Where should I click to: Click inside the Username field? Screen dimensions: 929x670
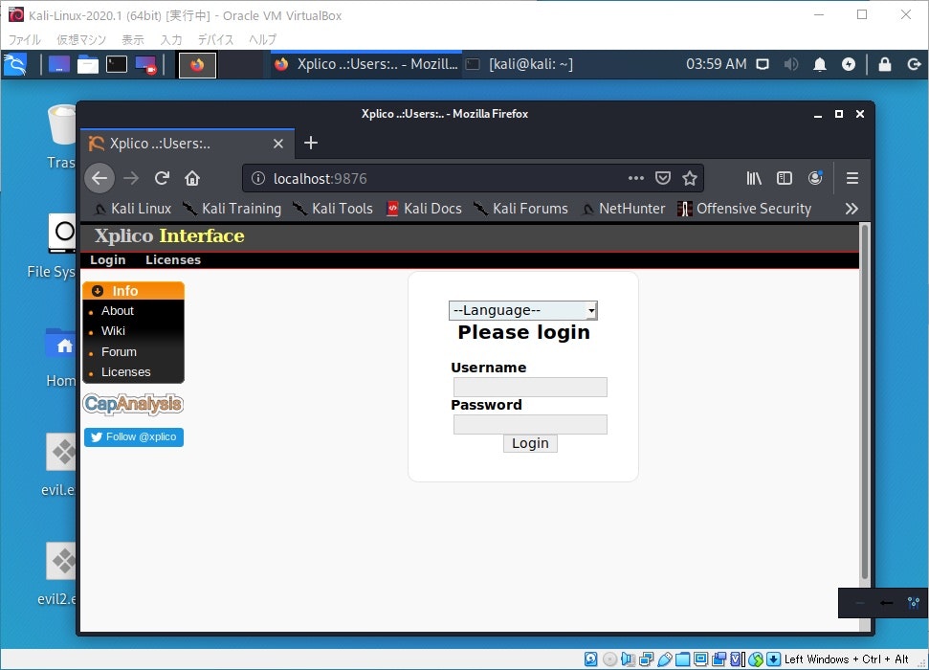coord(530,386)
